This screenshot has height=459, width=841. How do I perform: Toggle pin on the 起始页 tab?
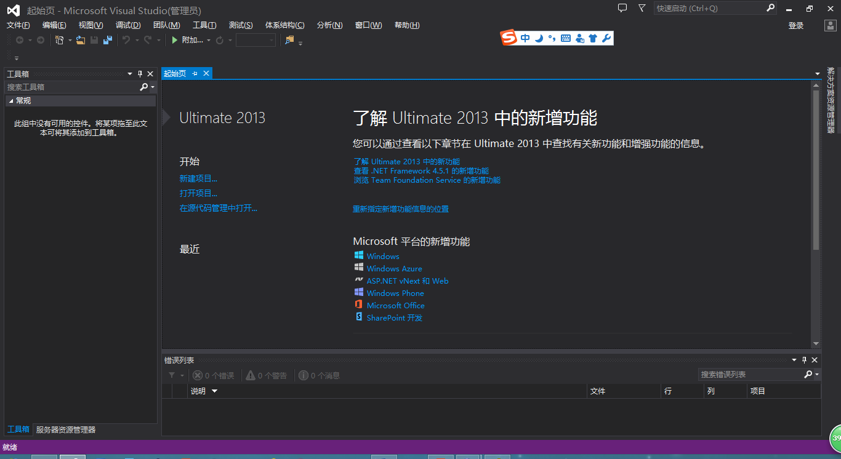click(x=195, y=73)
